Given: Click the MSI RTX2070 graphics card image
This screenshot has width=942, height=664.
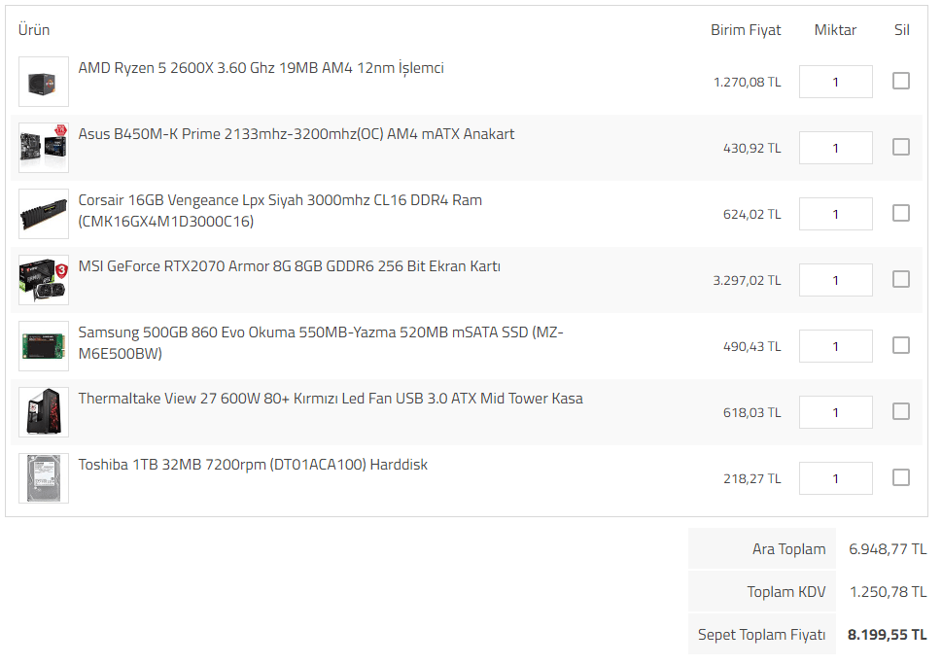Looking at the screenshot, I should point(44,280).
